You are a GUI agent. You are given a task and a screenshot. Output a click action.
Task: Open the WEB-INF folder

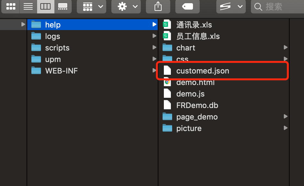pyautogui.click(x=61, y=71)
